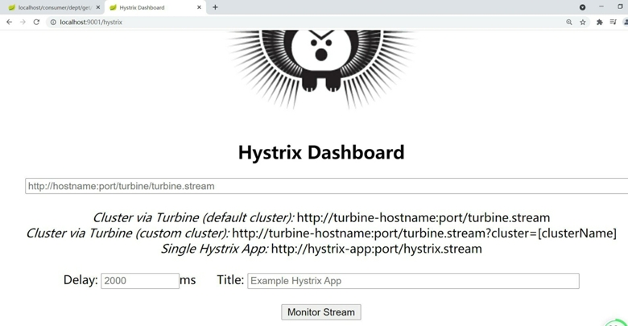
Task: Open the zoom magnifier icon in the address bar
Action: click(568, 22)
